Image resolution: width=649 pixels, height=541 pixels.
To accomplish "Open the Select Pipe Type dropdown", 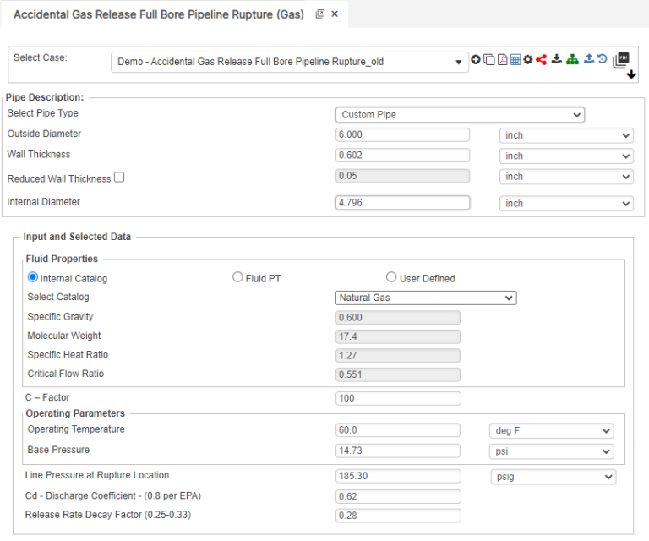I will [x=460, y=115].
